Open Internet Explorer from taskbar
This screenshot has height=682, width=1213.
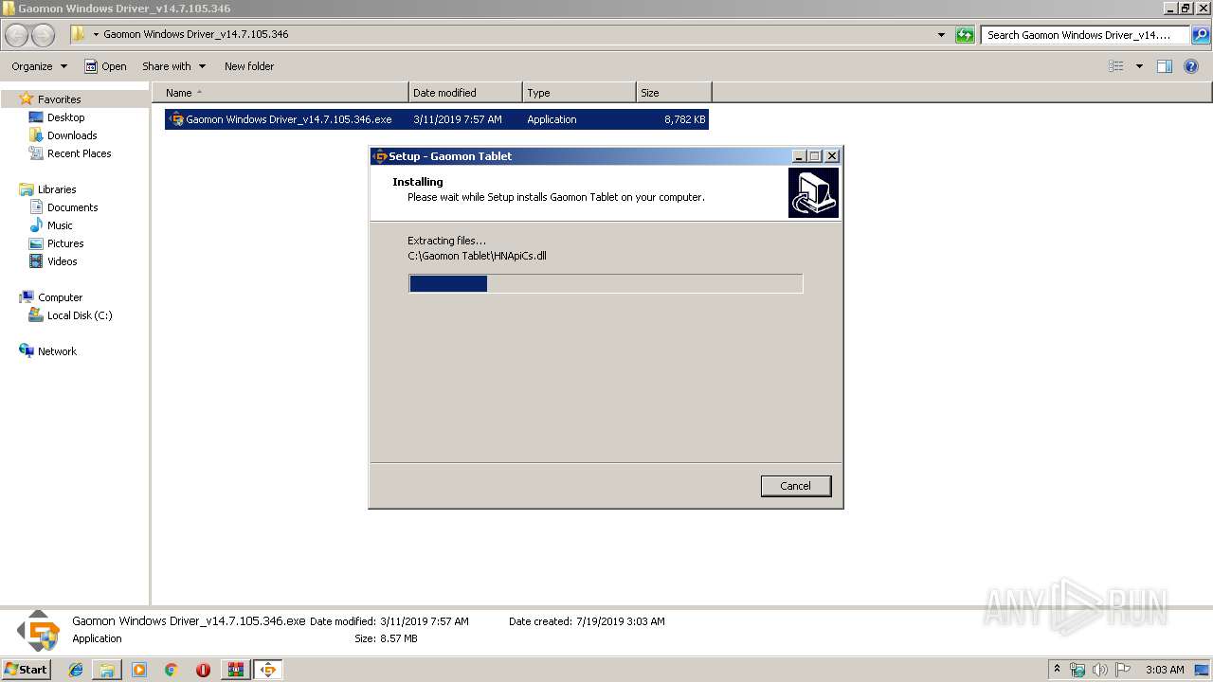[x=76, y=670]
